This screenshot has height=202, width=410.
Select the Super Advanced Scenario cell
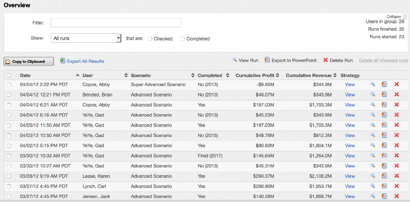[158, 85]
